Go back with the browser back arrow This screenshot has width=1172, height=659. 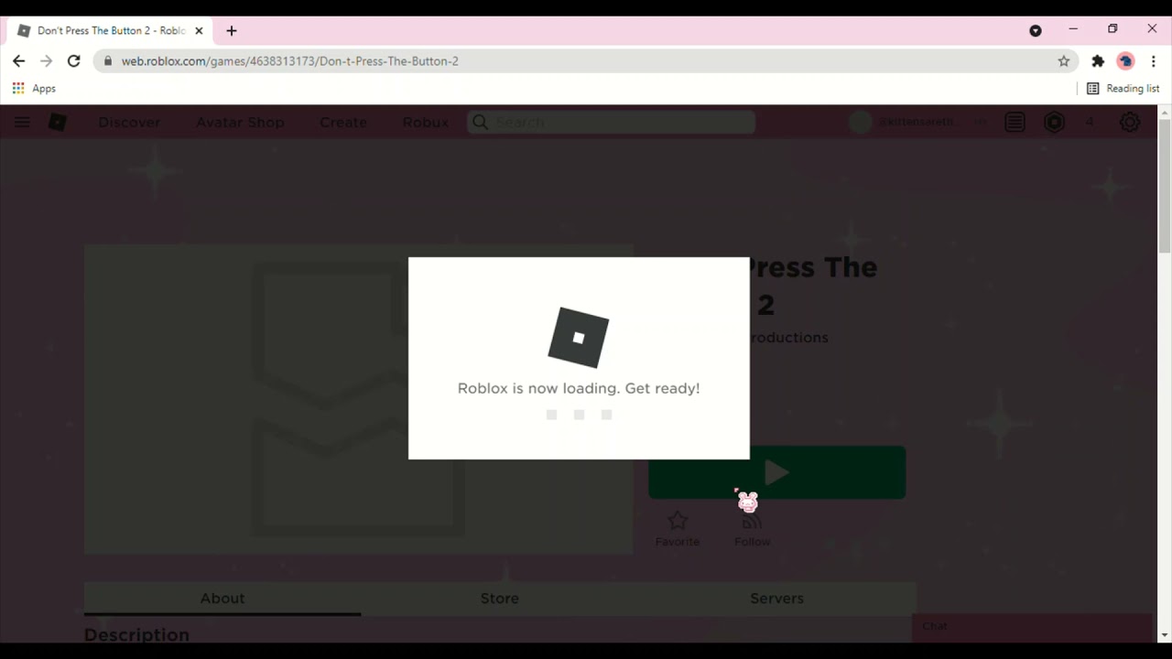[19, 61]
